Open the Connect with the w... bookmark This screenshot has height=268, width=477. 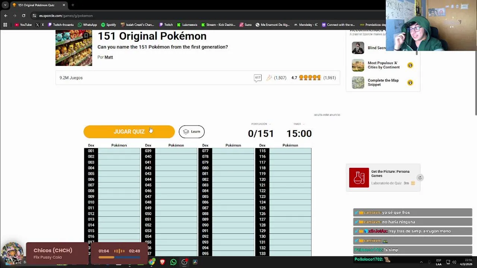(338, 25)
